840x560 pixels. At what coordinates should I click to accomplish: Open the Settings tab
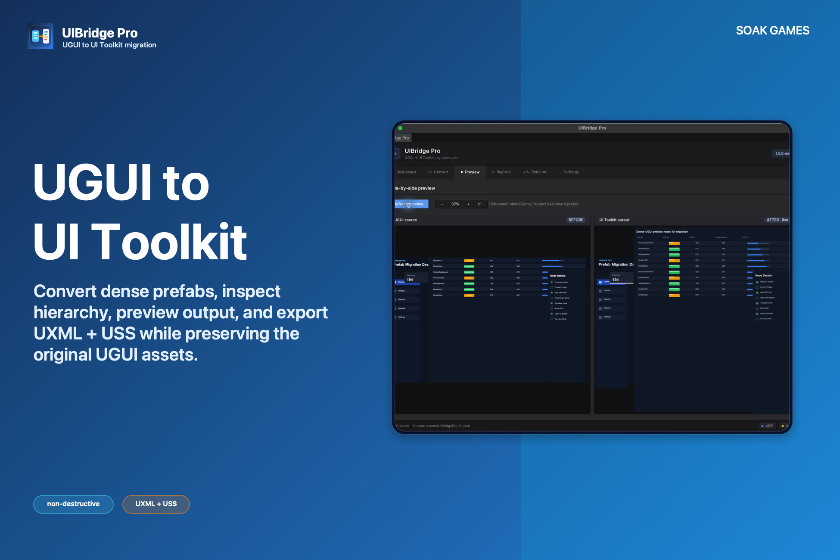tap(569, 172)
